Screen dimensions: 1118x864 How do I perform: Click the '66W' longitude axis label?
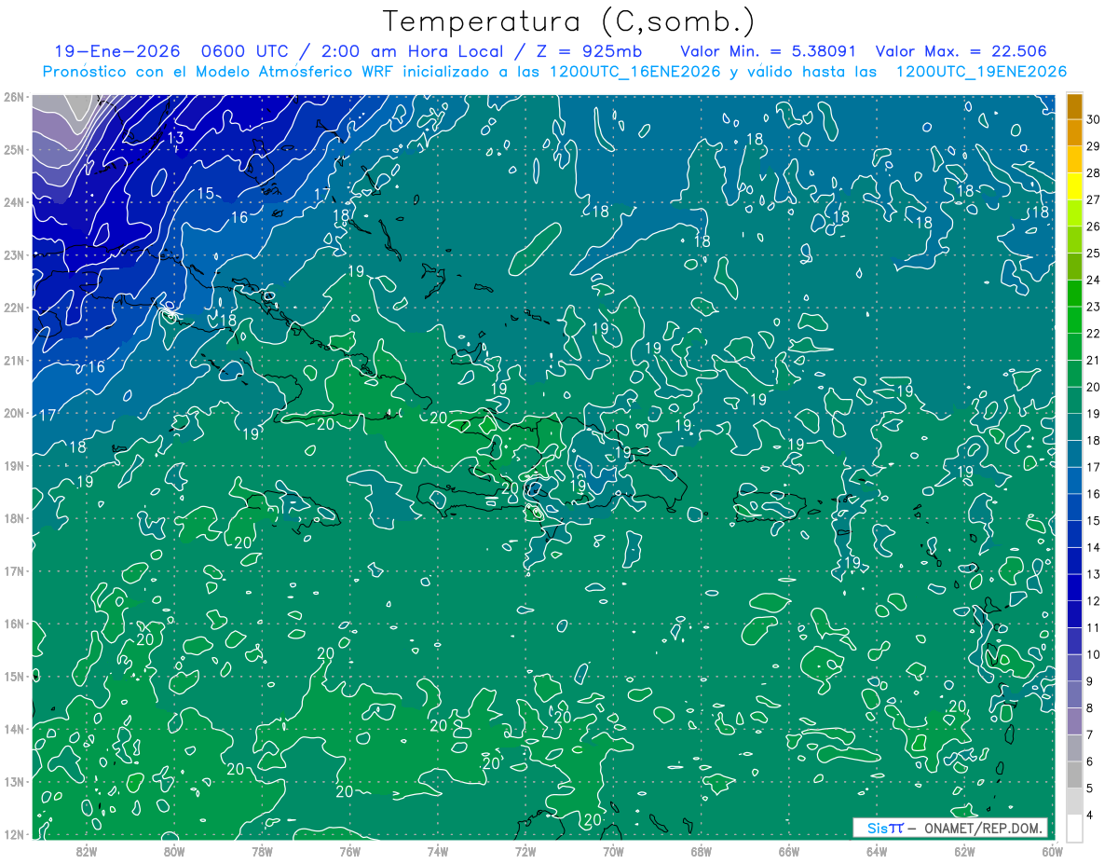[788, 850]
